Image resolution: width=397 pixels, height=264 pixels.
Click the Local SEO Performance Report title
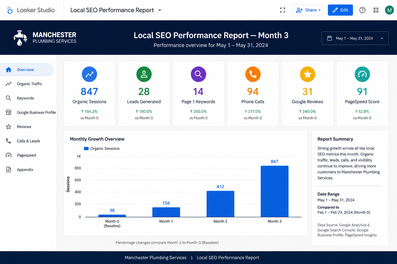(x=112, y=10)
